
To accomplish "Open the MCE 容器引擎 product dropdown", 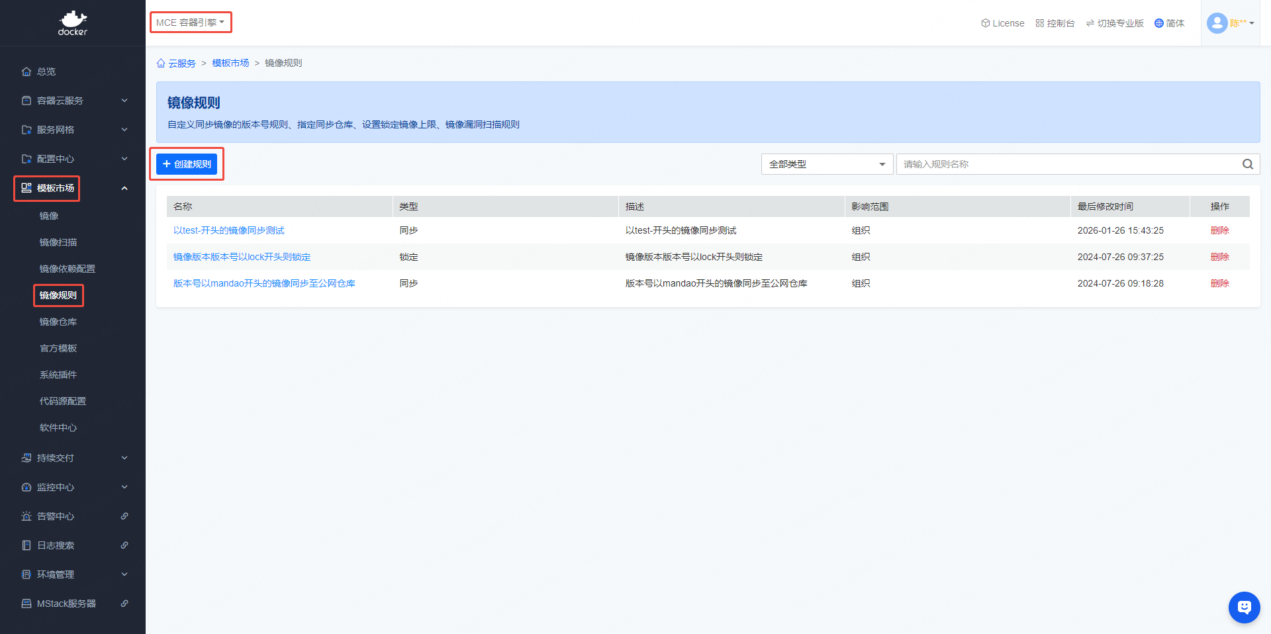I will click(x=191, y=23).
